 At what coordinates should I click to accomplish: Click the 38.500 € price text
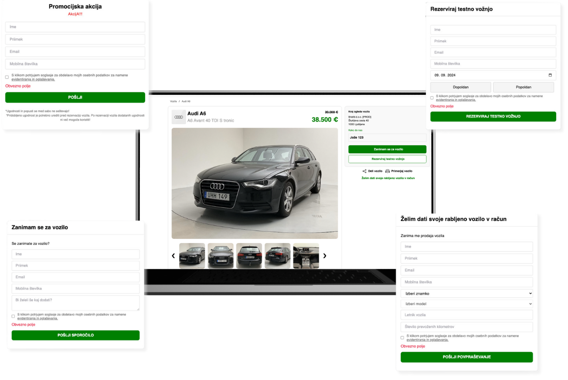[325, 119]
